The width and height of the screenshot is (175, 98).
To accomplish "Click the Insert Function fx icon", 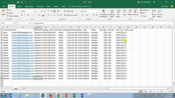I will (x=29, y=23).
